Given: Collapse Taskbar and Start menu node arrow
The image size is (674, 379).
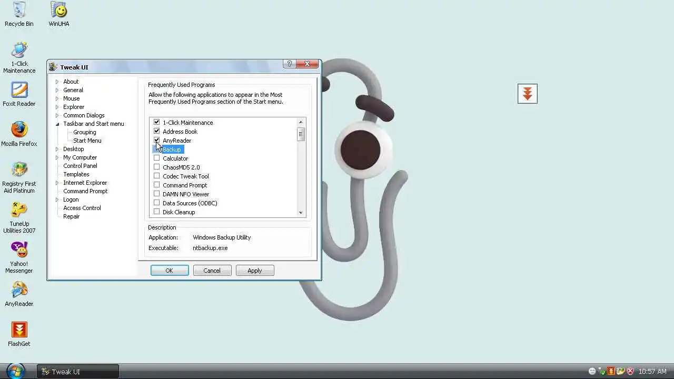Looking at the screenshot, I should click(57, 124).
